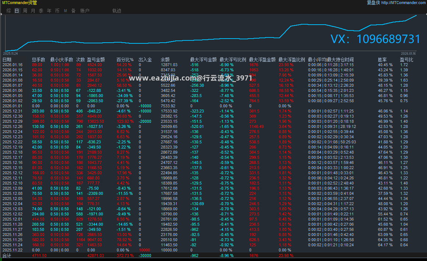Click the 日期 column header
The image size is (427, 261).
[7, 60]
